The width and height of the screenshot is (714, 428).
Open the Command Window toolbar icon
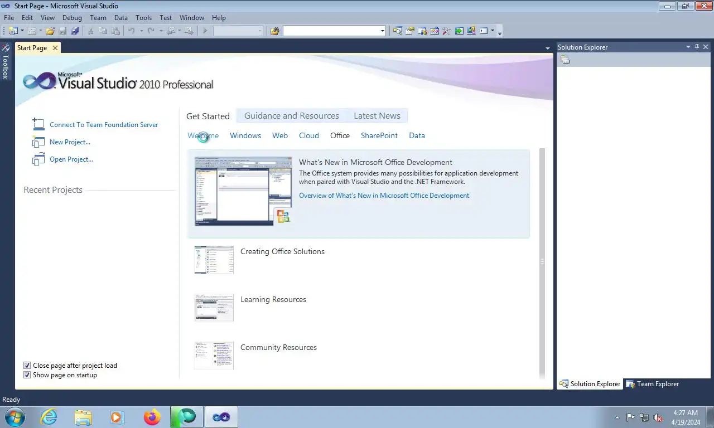pos(484,31)
